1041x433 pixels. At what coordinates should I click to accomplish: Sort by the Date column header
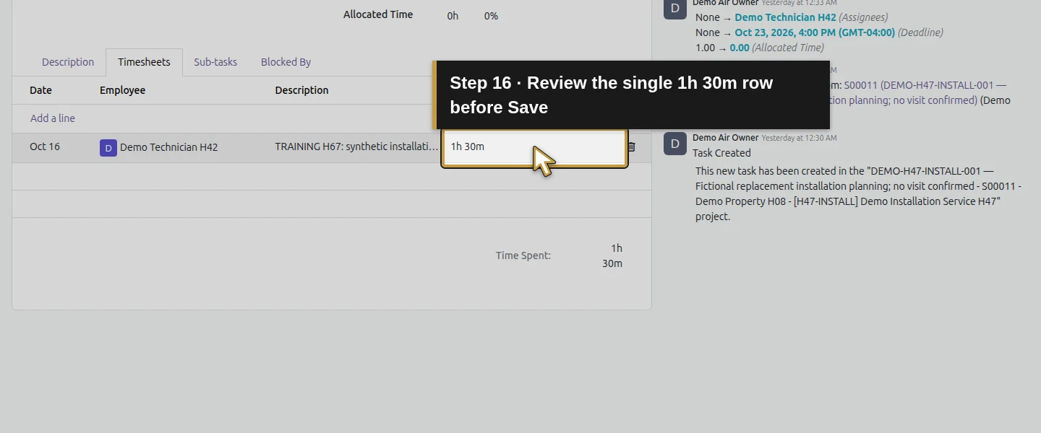(40, 90)
